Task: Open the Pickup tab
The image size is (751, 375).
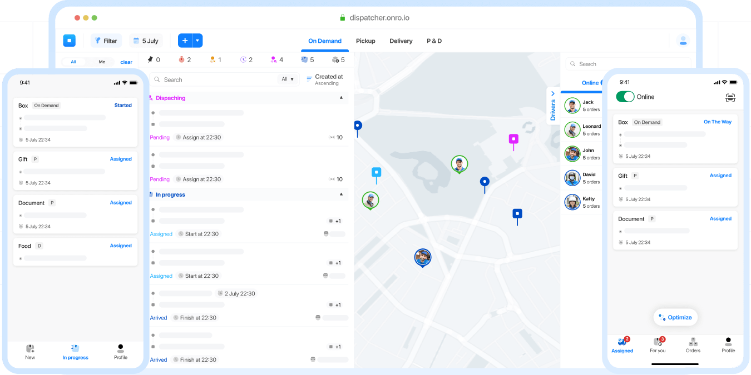Action: [365, 41]
